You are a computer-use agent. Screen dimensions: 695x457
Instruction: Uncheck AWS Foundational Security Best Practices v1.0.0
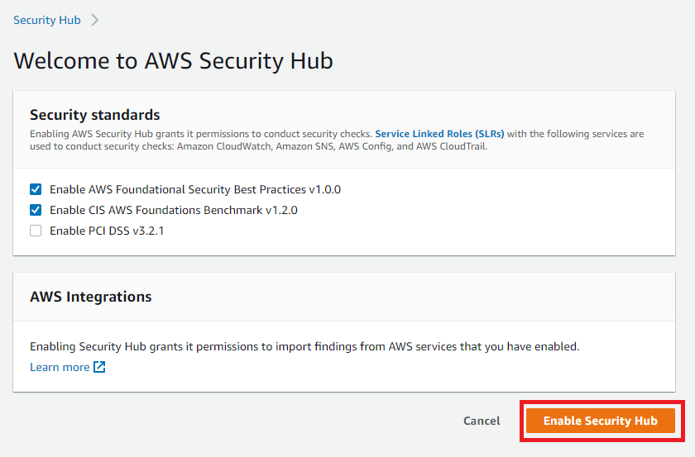coord(36,189)
